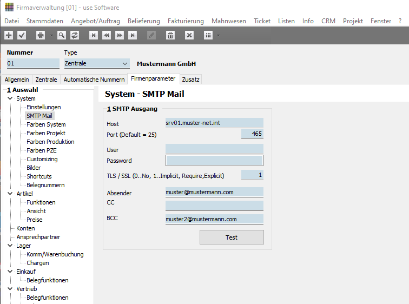The image size is (409, 304).
Task: Select Belegnummern in the tree
Action: click(45, 185)
